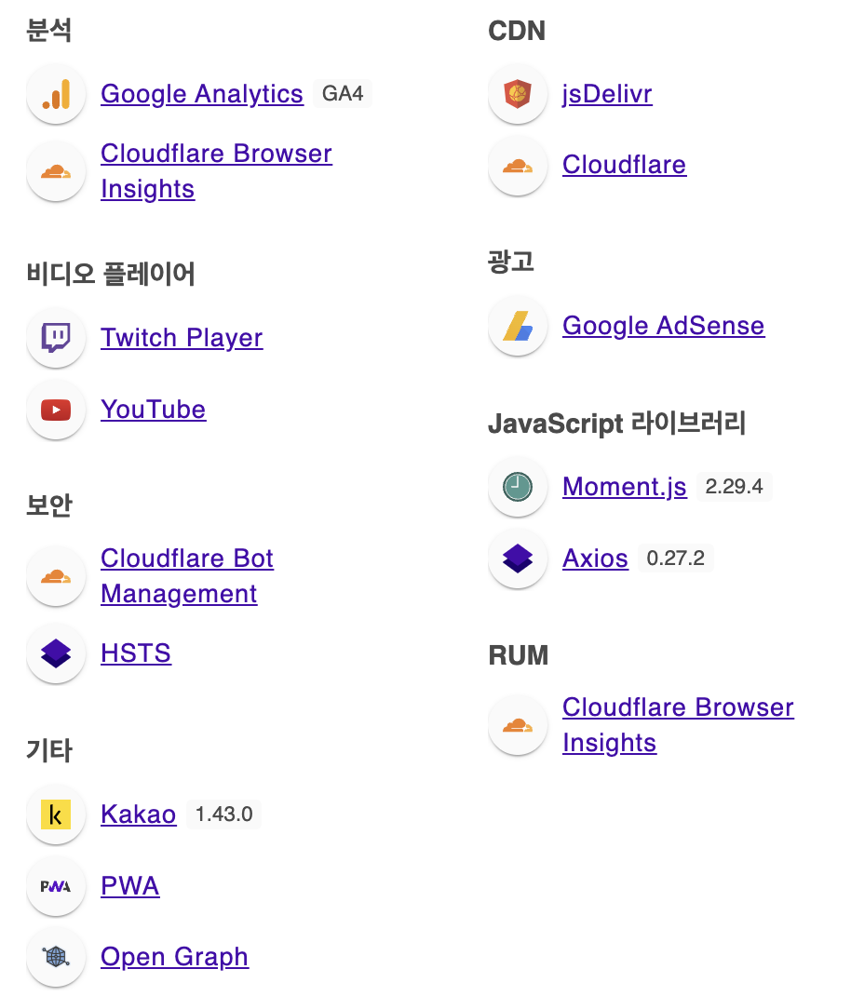Click the 비디오 플레이어 category heading
The image size is (851, 996).
(111, 274)
